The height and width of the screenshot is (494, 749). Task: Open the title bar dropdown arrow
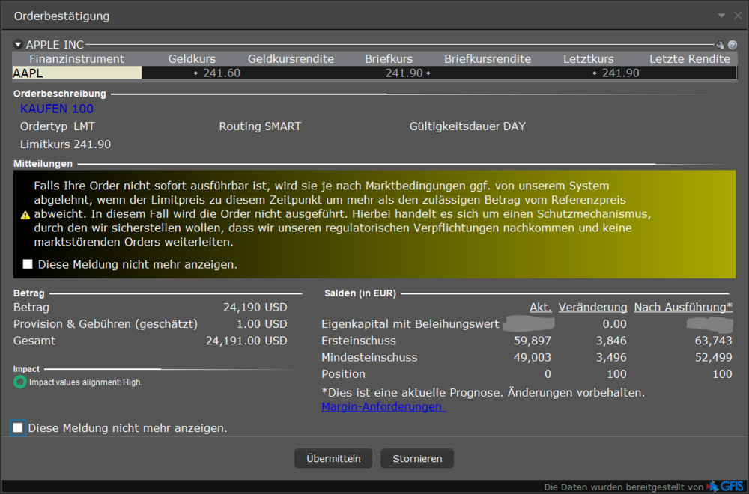(x=720, y=15)
